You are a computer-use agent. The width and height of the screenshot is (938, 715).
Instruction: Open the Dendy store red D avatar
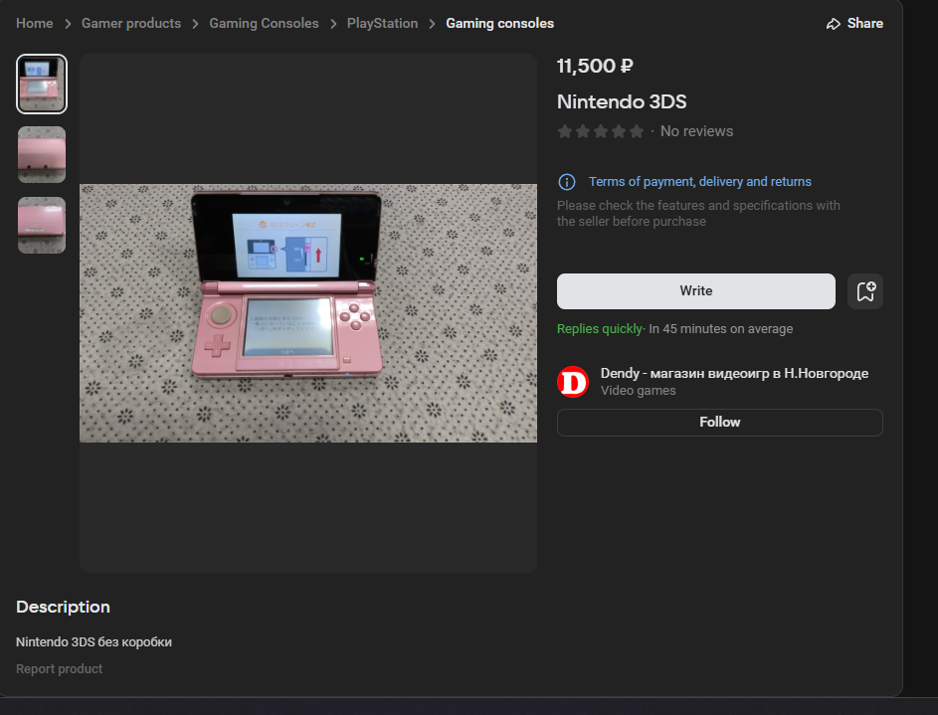pos(573,382)
